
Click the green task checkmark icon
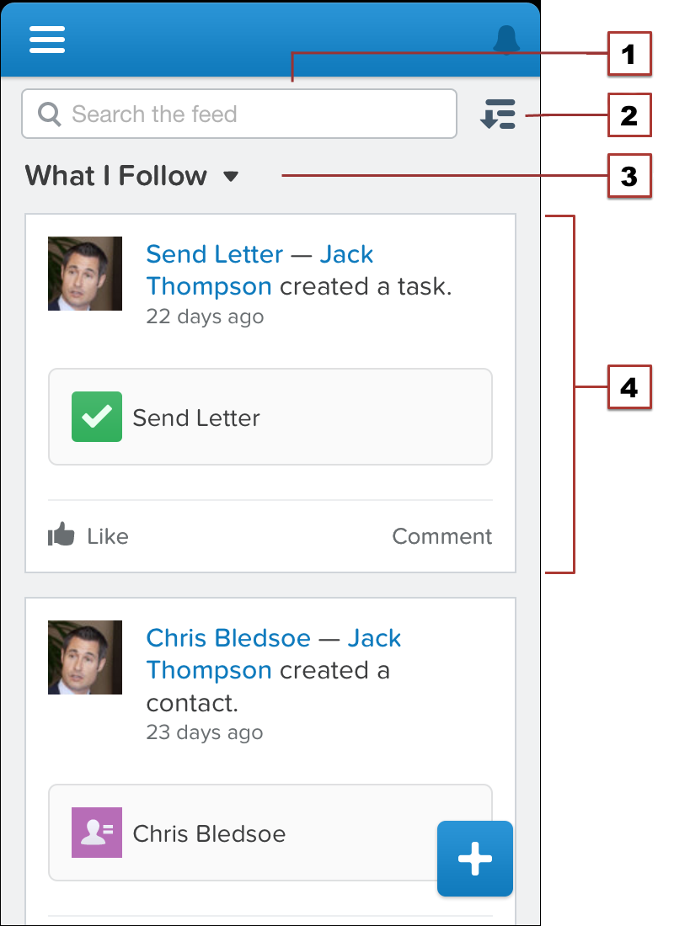click(97, 417)
